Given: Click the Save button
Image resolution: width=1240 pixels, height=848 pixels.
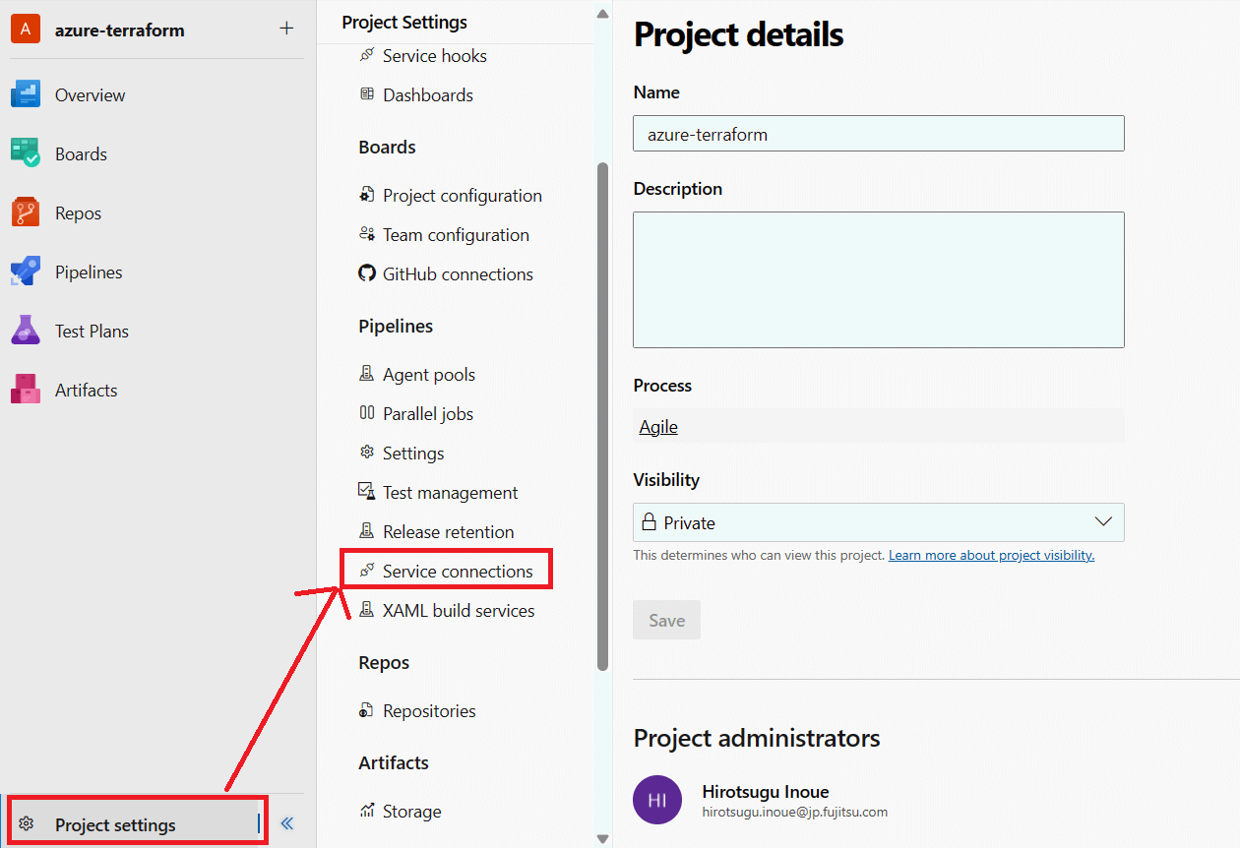Looking at the screenshot, I should click(666, 620).
